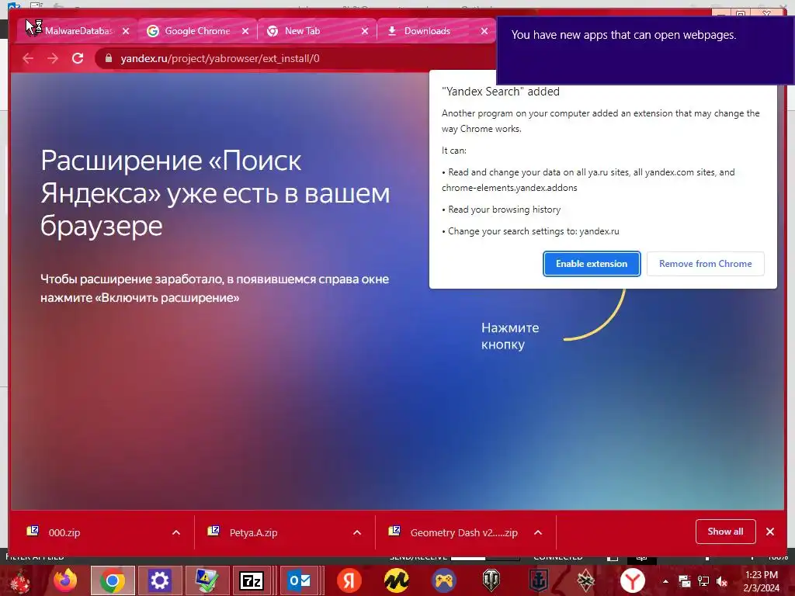Open the taskbar clock showing 1:23 PM
Image resolution: width=795 pixels, height=596 pixels.
[762, 581]
